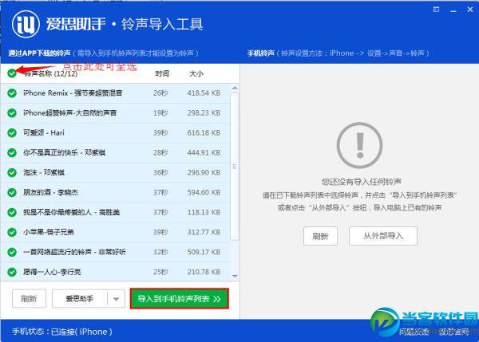The width and height of the screenshot is (479, 342).
Task: Click the ringtone list scrollbar thumb
Action: (x=235, y=167)
